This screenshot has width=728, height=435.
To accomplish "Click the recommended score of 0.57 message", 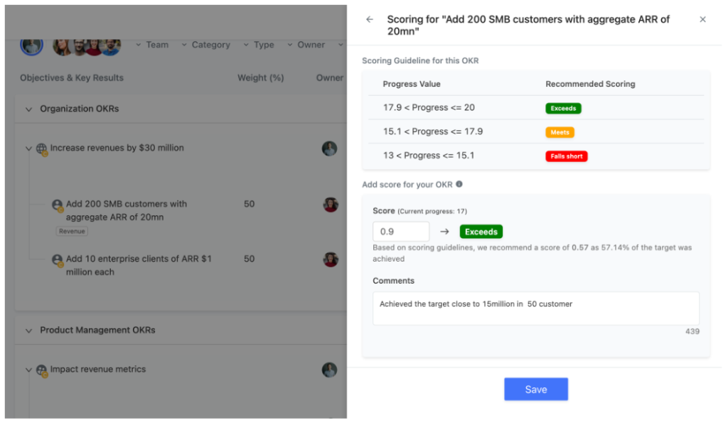I will [532, 253].
